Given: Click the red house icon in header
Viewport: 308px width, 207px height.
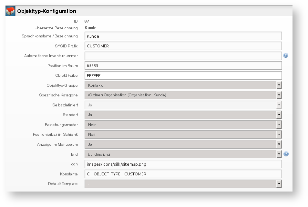Looking at the screenshot, I should click(x=10, y=11).
